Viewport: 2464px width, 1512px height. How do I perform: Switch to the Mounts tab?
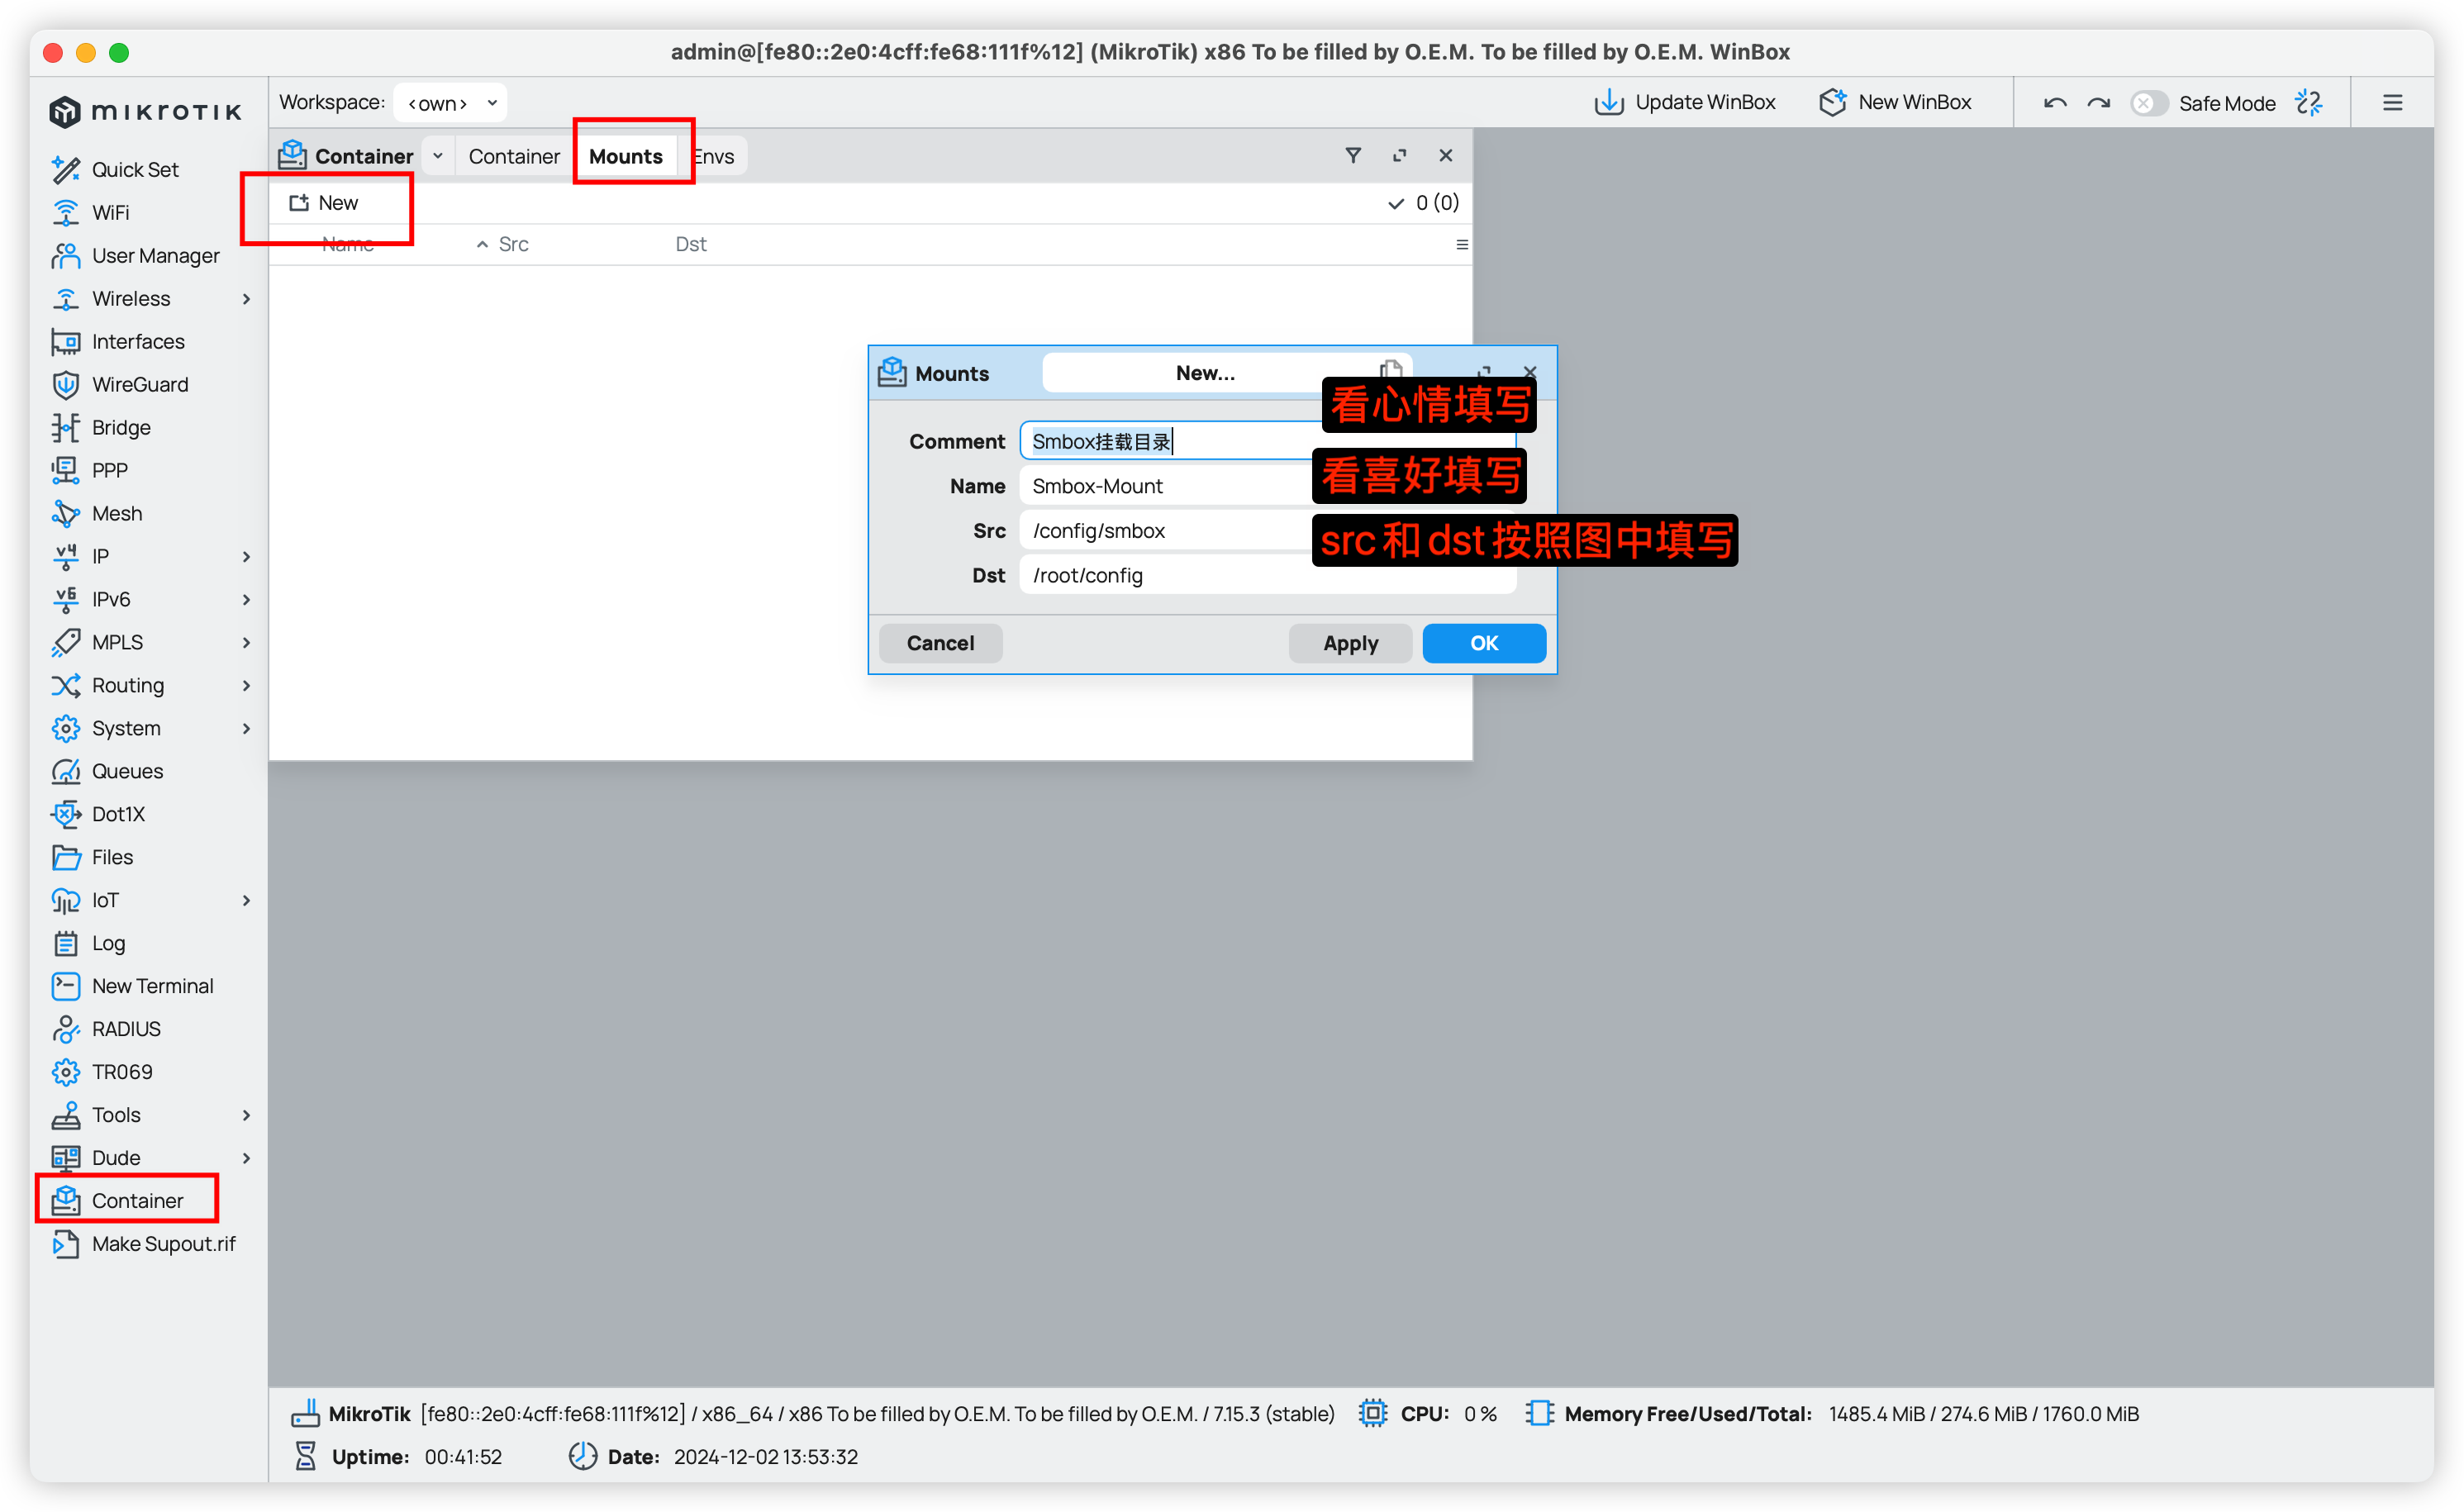tap(626, 156)
